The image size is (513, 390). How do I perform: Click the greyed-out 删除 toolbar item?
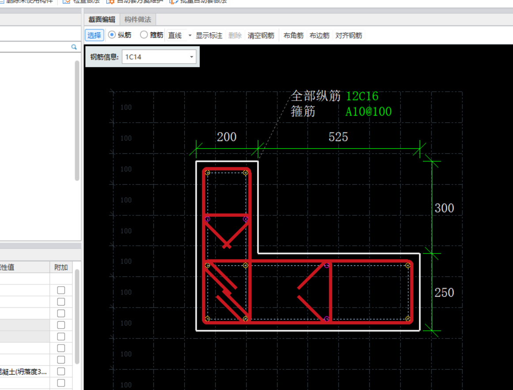[235, 35]
